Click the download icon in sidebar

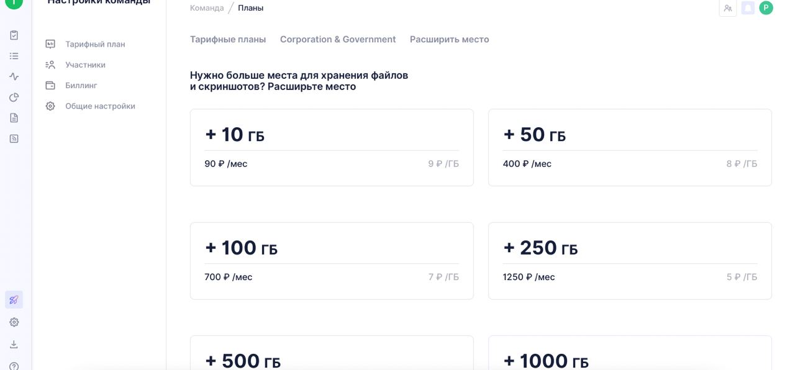tap(14, 345)
